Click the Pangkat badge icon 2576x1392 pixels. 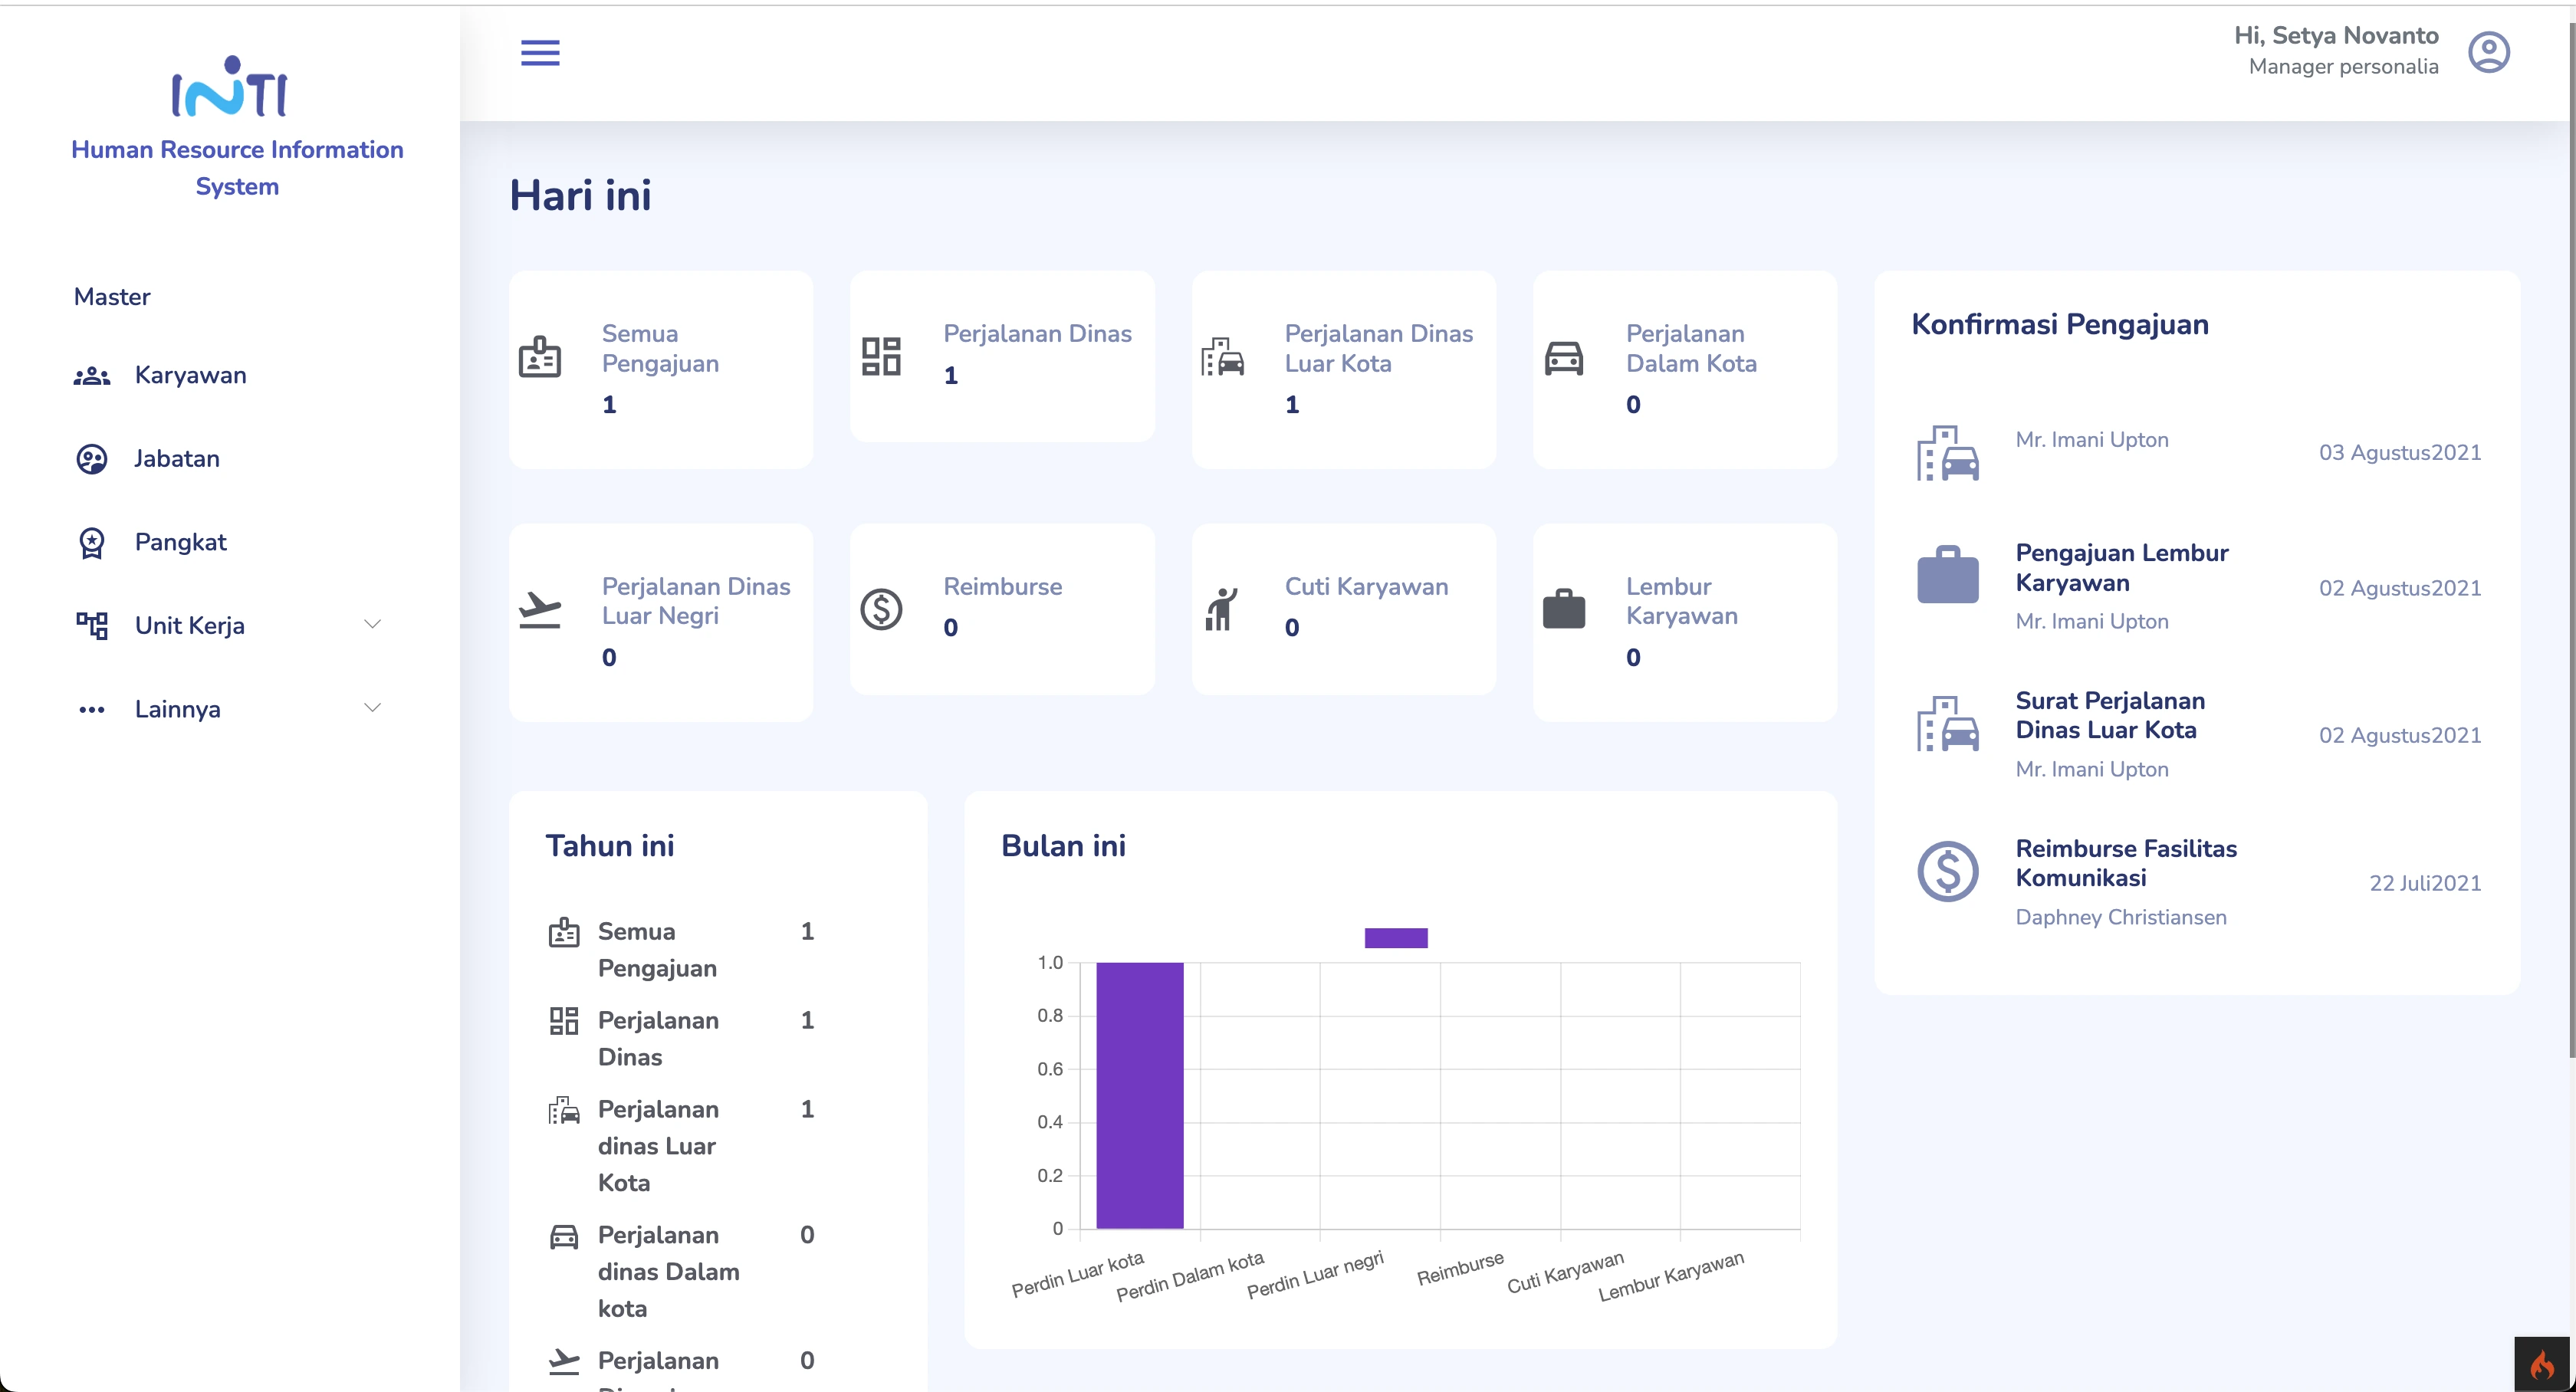(92, 543)
